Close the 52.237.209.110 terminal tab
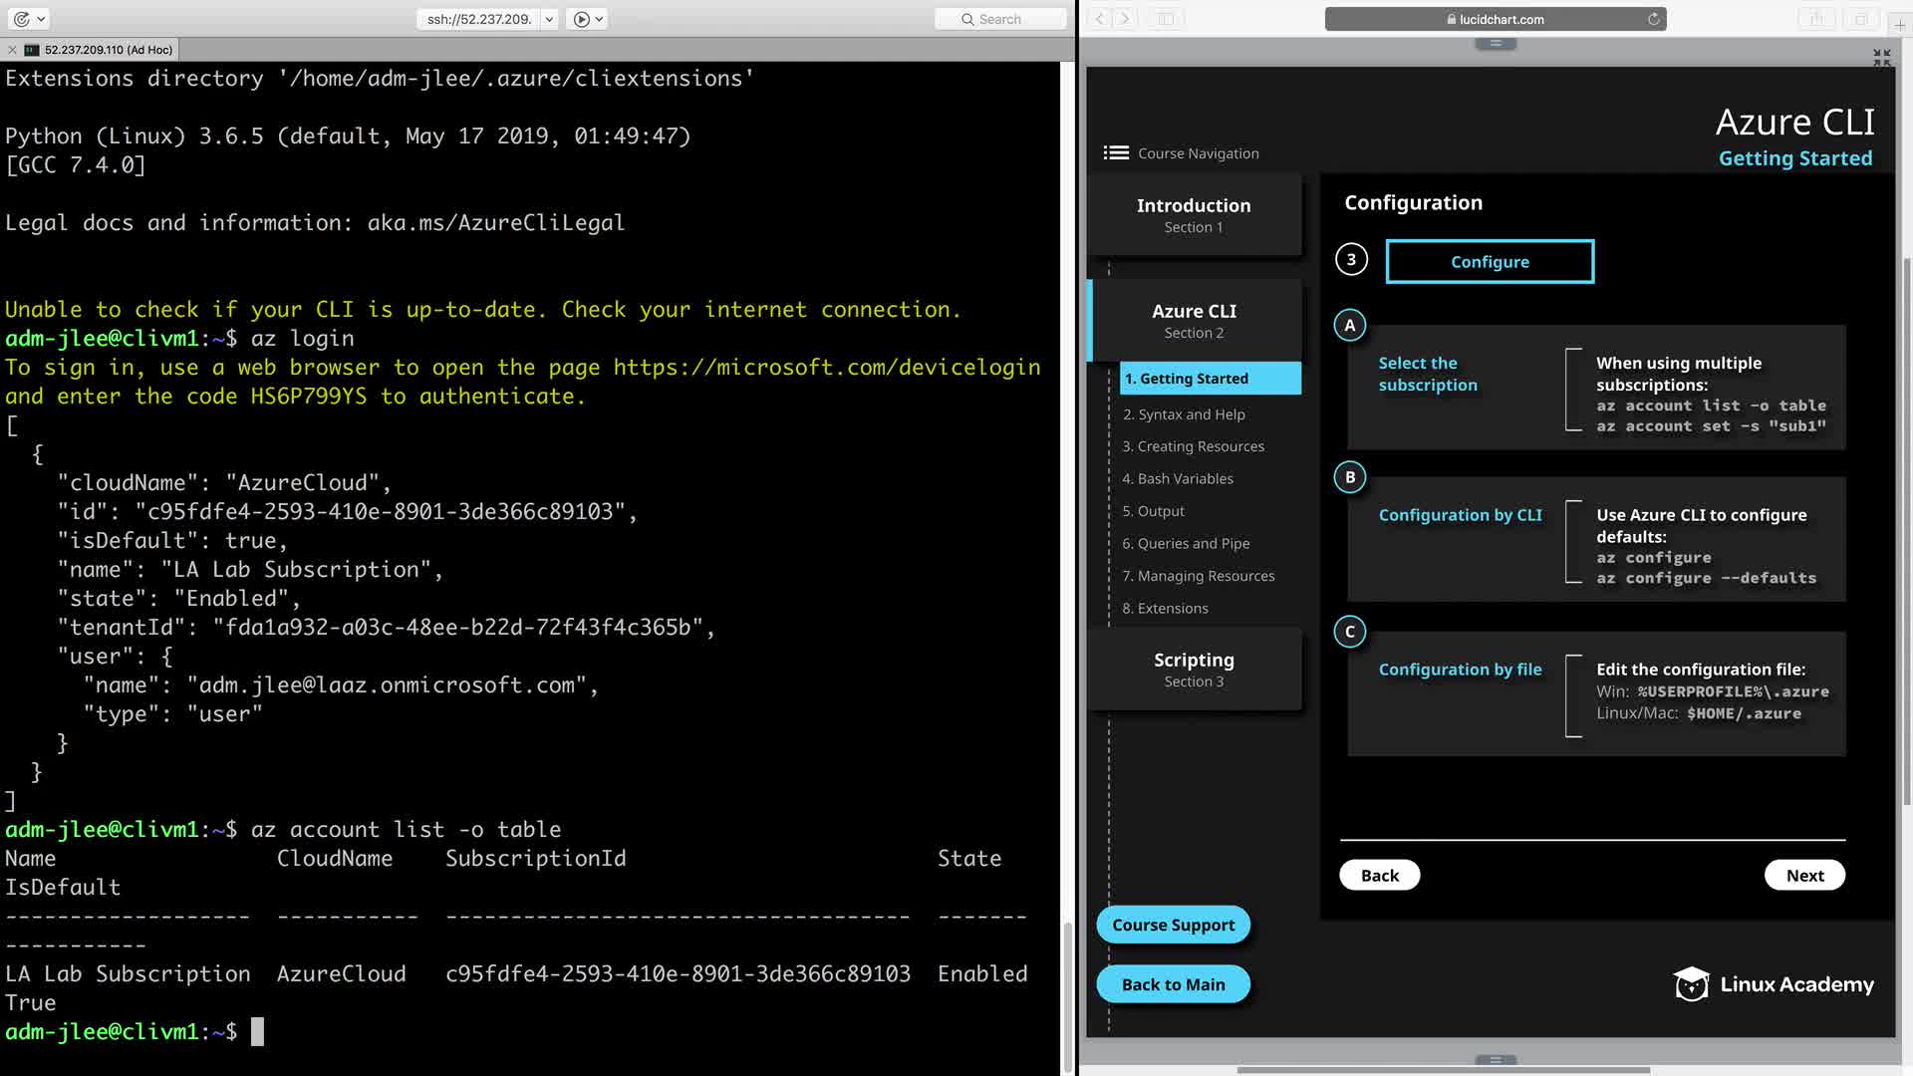Image resolution: width=1913 pixels, height=1076 pixels. pos(12,50)
